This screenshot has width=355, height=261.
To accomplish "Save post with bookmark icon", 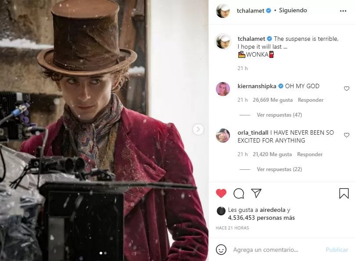I will tap(344, 193).
